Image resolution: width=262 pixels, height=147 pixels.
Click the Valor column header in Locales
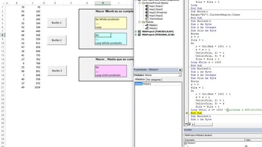(x=253, y=140)
